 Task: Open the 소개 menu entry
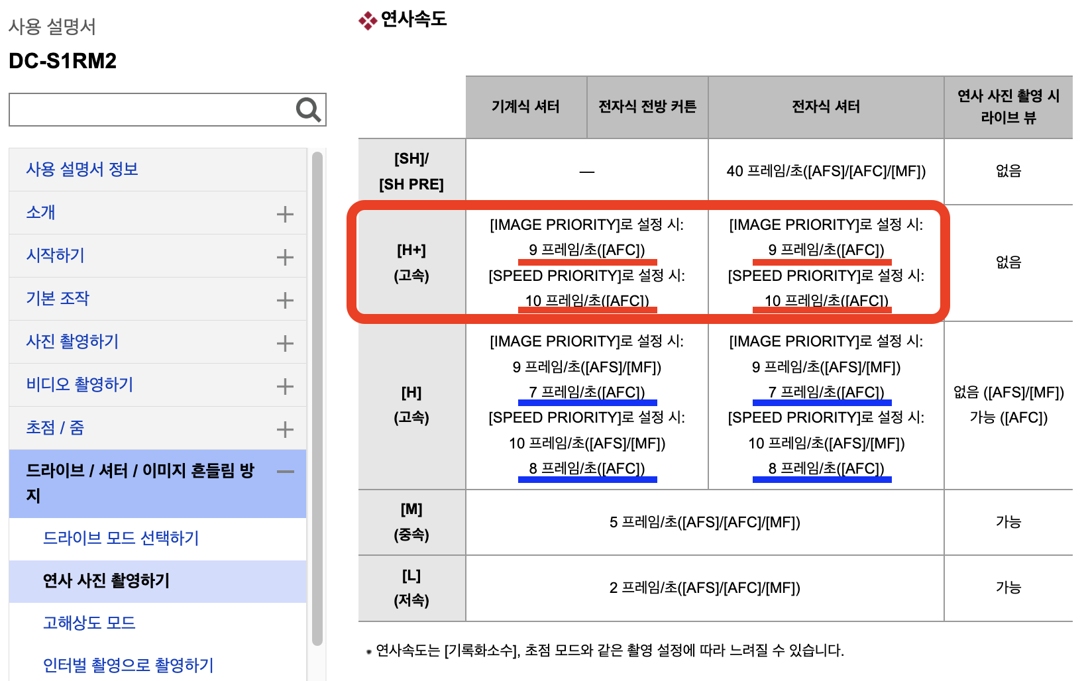pos(40,213)
